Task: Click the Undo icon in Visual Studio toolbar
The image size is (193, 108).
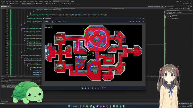Action: (16, 4)
